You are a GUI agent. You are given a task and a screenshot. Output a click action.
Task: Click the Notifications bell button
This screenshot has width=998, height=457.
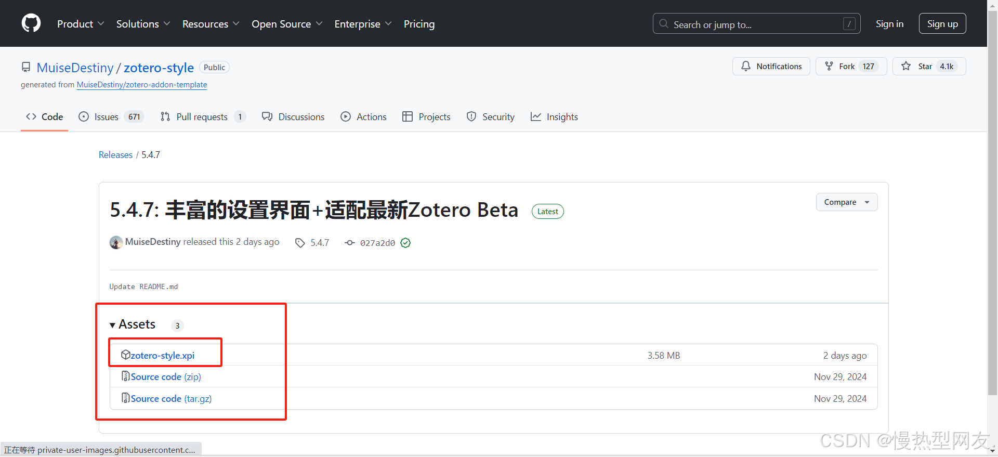(x=771, y=67)
